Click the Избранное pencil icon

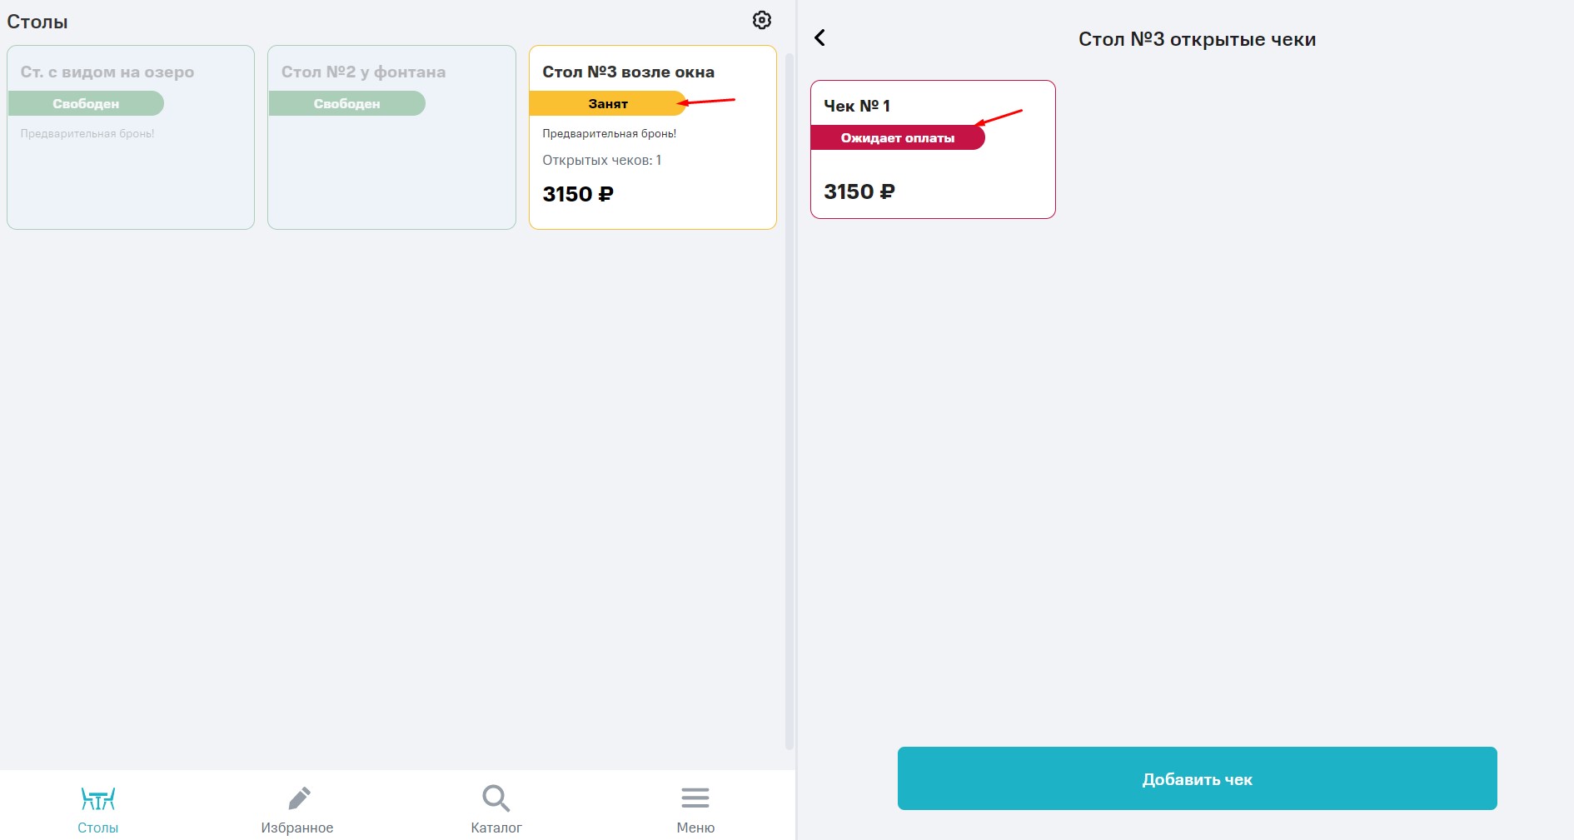click(x=299, y=798)
